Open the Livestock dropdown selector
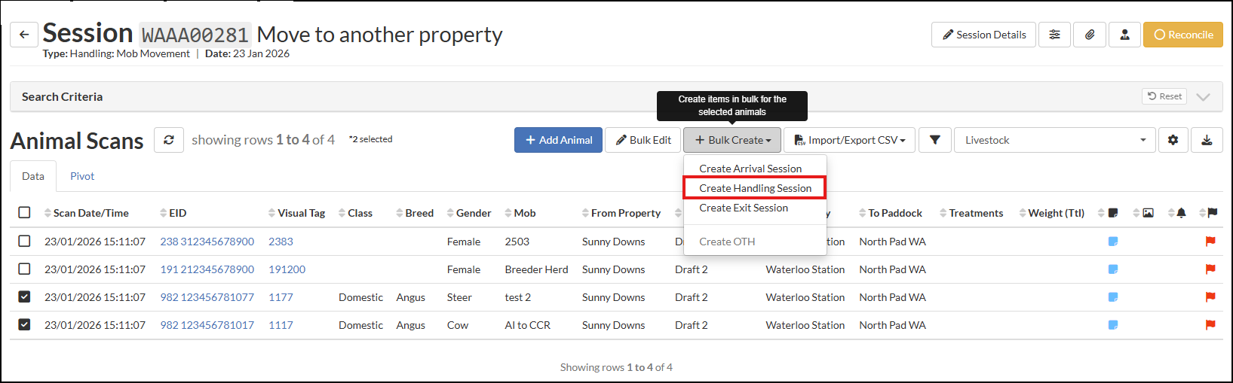The height and width of the screenshot is (383, 1233). pos(1054,140)
